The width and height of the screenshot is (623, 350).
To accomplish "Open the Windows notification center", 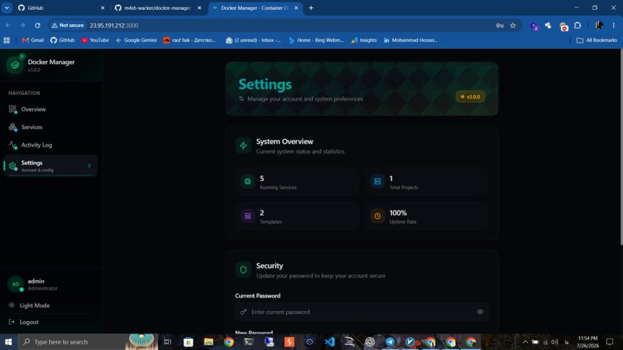I will [610, 341].
